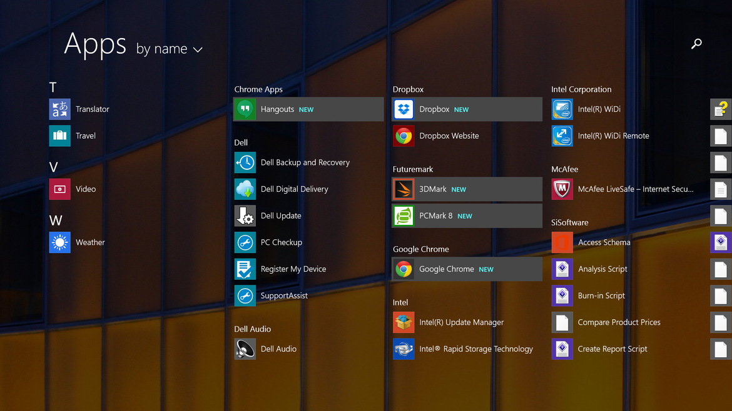Open McAfee LiveSafe Internet Security
Viewport: 732px width, 411px height.
(623, 189)
